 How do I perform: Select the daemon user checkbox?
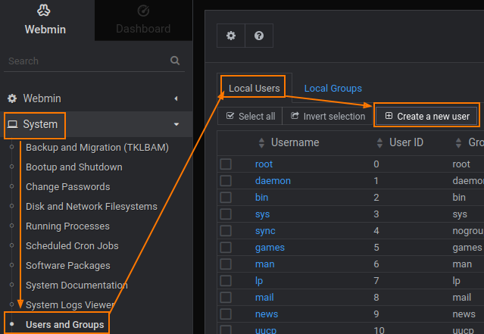coord(226,181)
